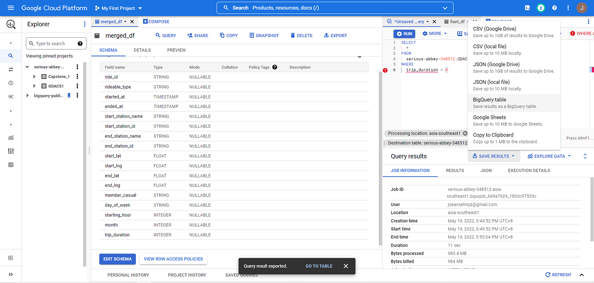Open notifications from the top bar
The width and height of the screenshot is (594, 283).
541,7
